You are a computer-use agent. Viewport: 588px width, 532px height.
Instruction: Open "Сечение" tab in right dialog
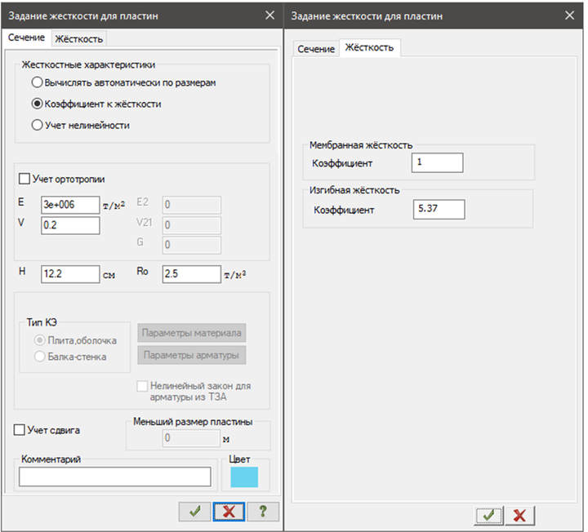[x=316, y=49]
